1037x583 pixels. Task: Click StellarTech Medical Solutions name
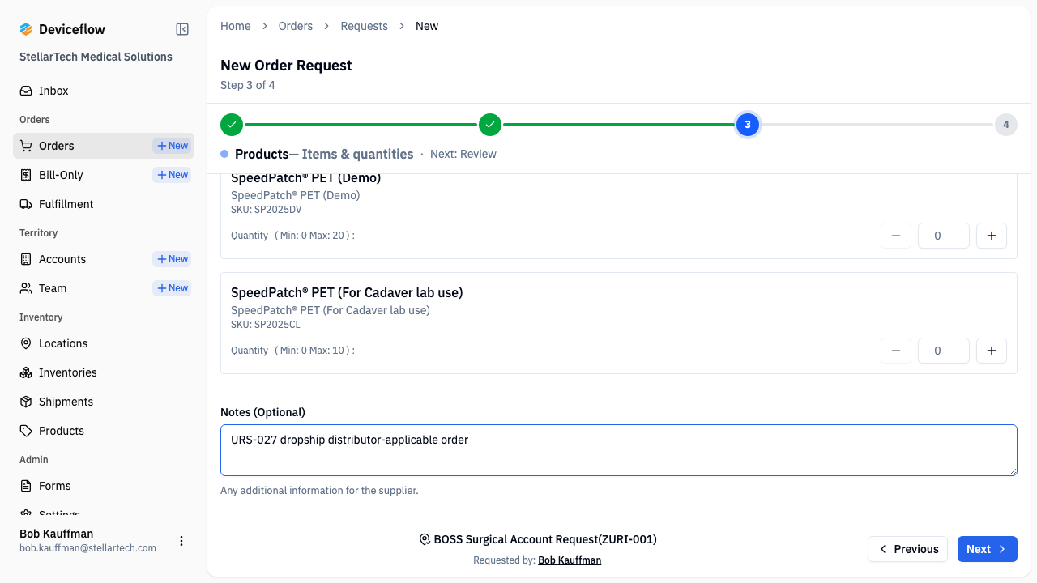coord(96,57)
